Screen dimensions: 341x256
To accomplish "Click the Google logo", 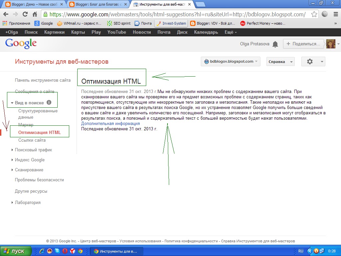I will coord(21,44).
